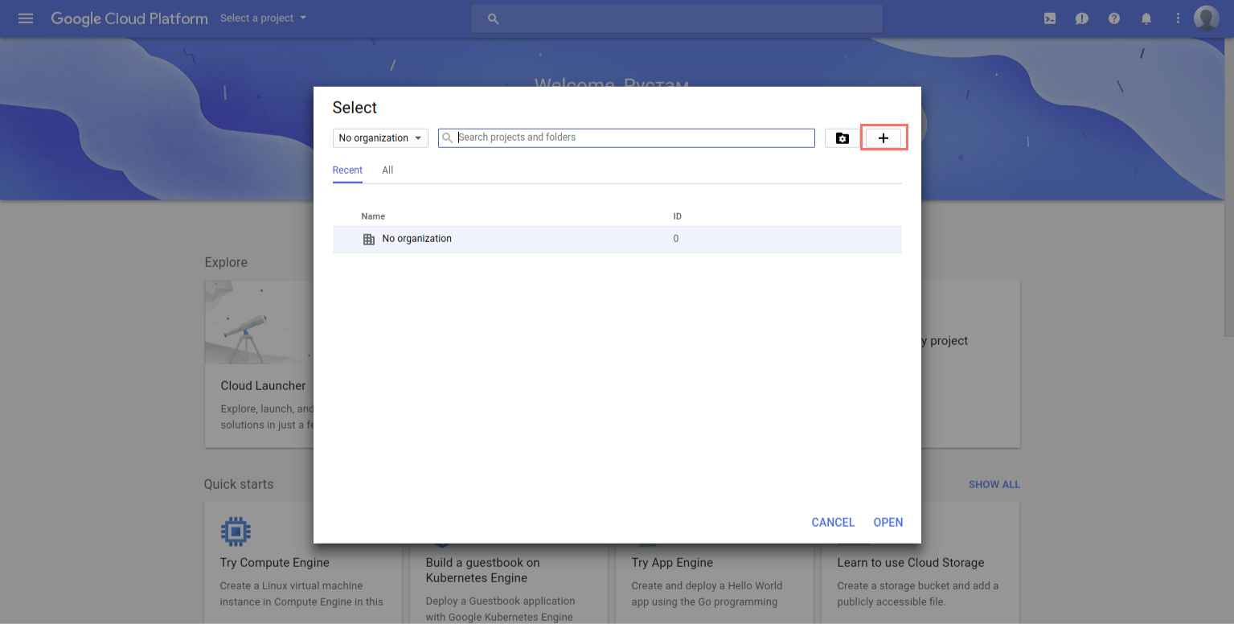Activate Cloud Shell icon in top bar

1050,18
